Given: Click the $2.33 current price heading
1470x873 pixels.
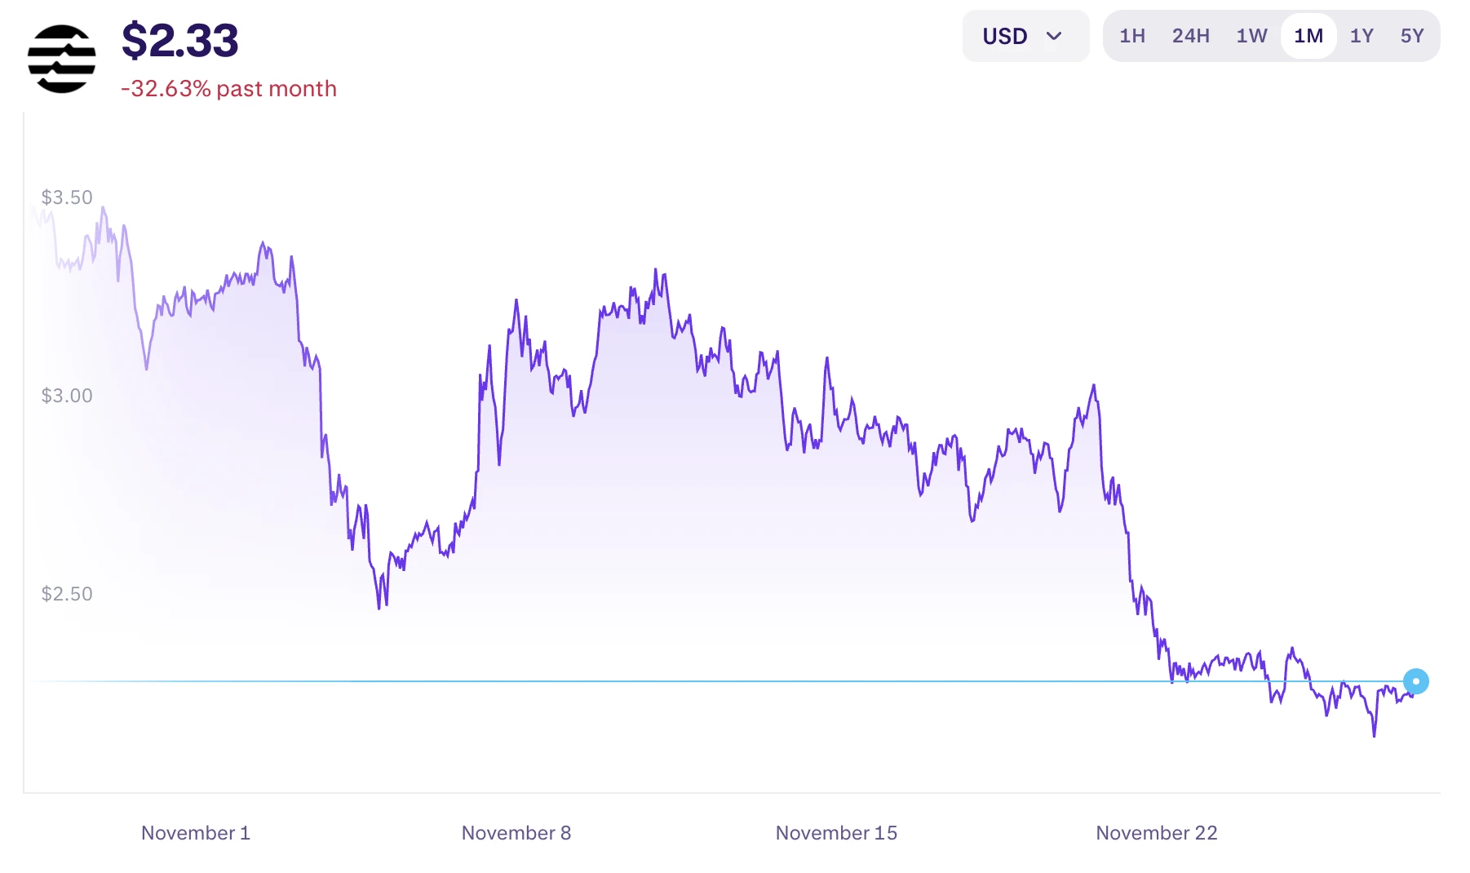Looking at the screenshot, I should point(180,41).
